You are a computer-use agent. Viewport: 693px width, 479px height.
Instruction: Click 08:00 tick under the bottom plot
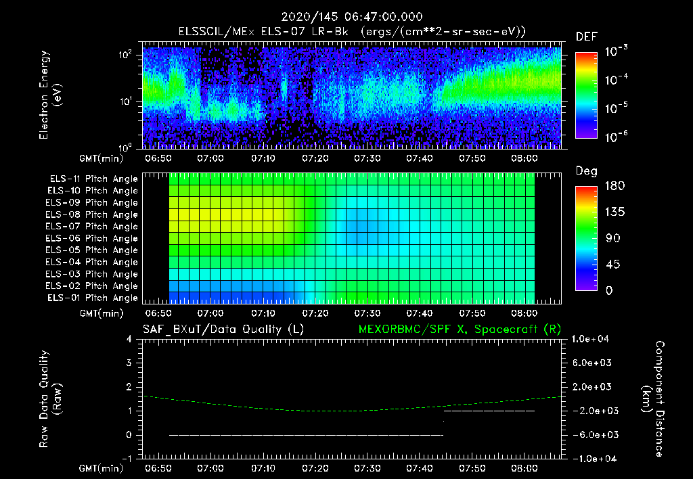coord(524,468)
